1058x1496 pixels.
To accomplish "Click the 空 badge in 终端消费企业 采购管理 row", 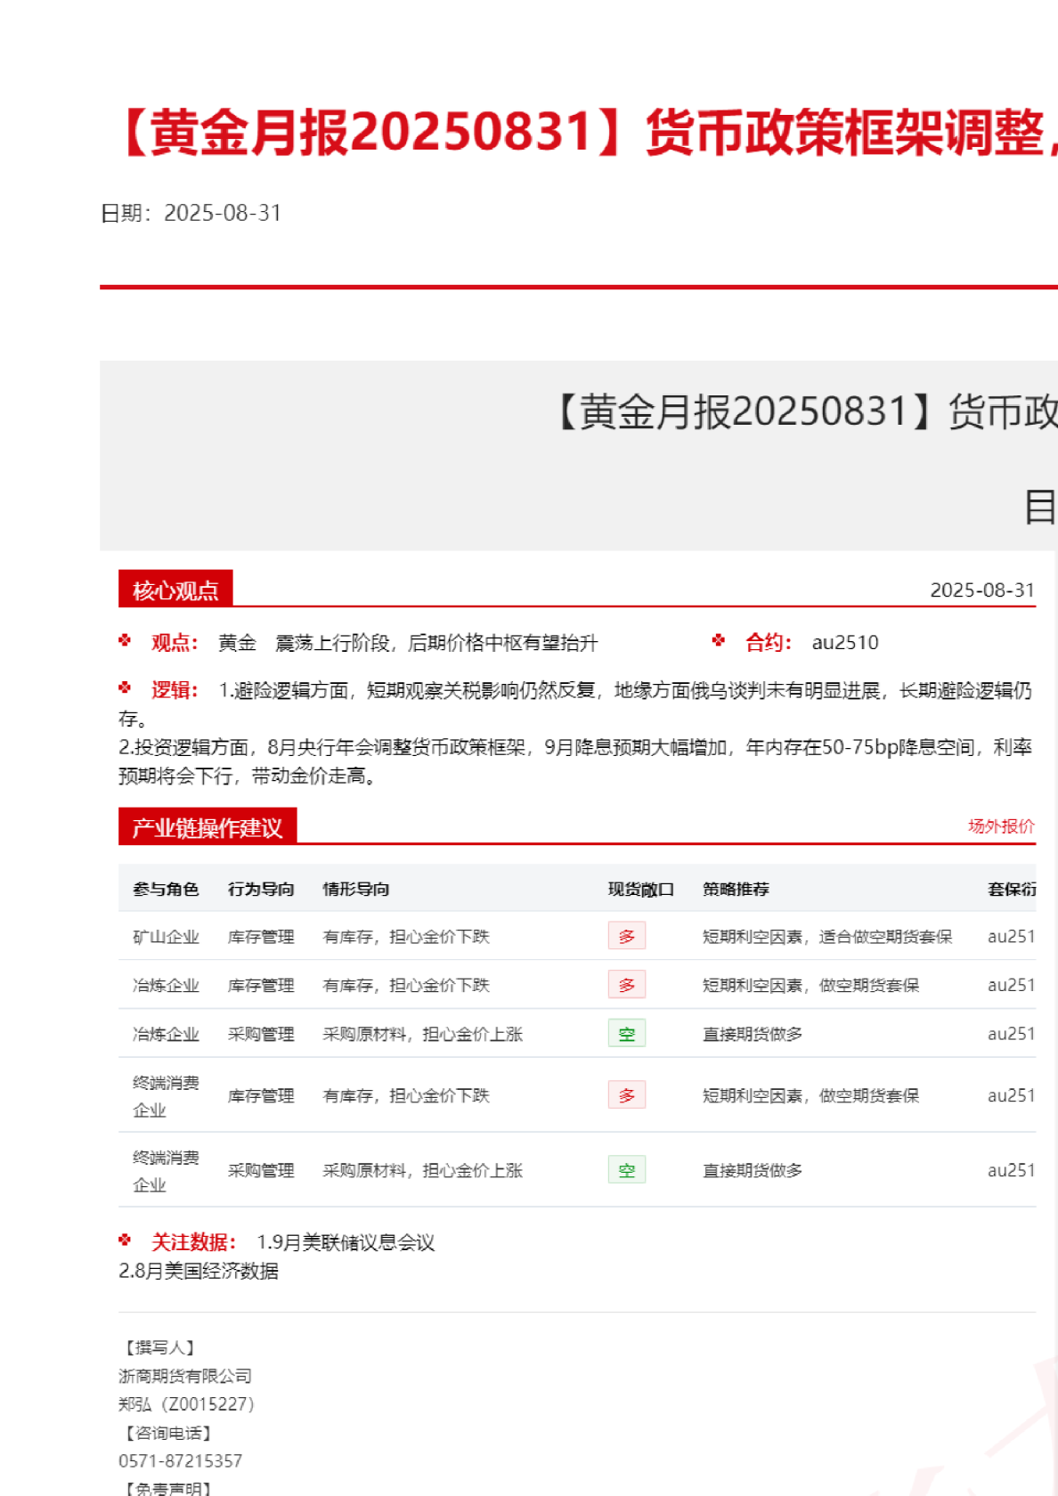I will click(x=626, y=1170).
